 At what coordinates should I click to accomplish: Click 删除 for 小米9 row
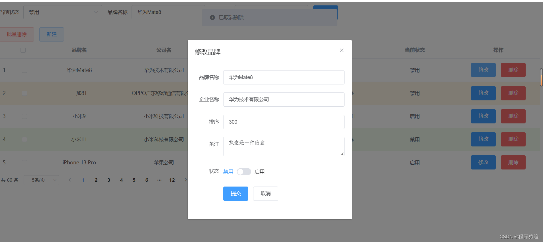point(513,116)
